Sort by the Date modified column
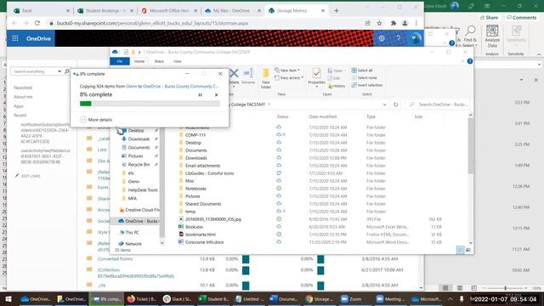This screenshot has width=544, height=306. (x=323, y=116)
